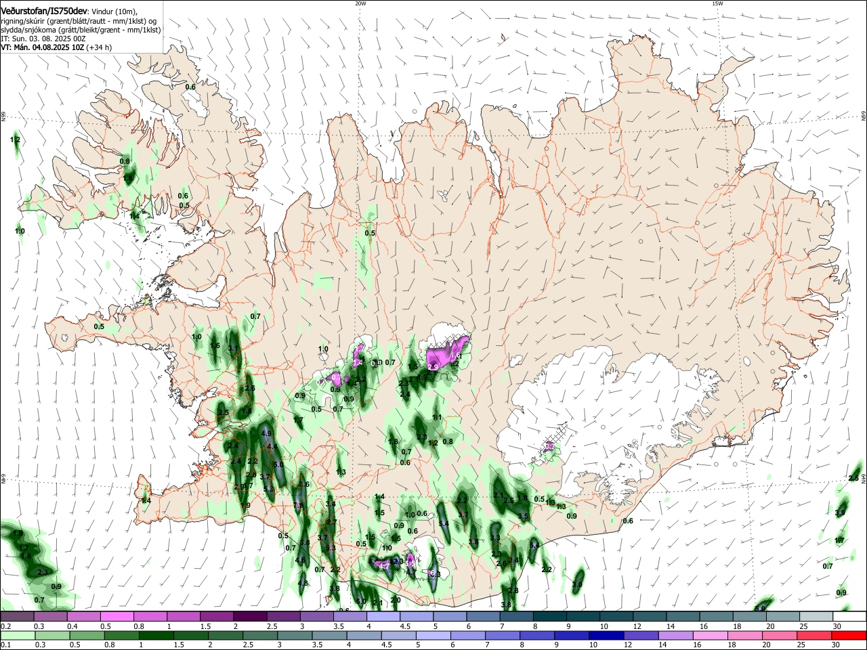Viewport: 867px width, 650px height.
Task: Click the Veðurstofan/IS750dev title text
Action: coord(44,12)
